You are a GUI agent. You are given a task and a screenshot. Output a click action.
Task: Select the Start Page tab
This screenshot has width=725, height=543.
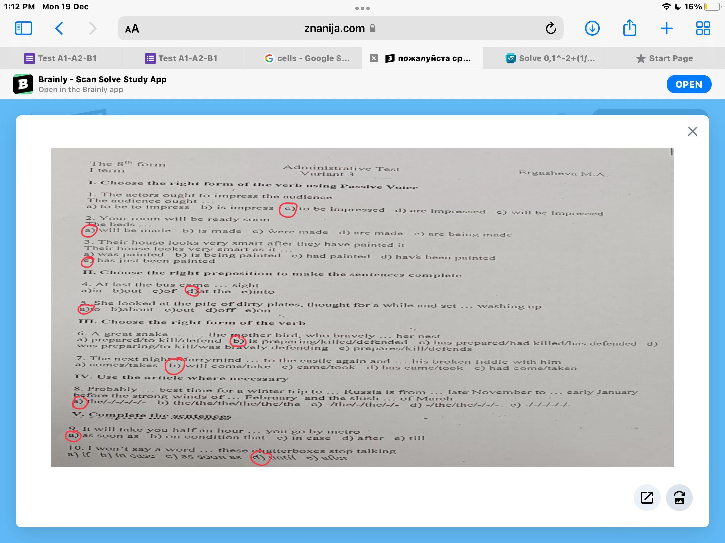(665, 58)
